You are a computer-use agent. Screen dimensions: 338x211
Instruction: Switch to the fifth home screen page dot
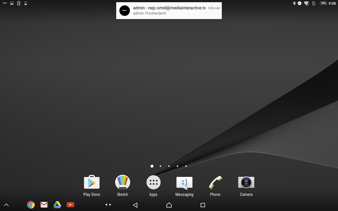[186, 166]
